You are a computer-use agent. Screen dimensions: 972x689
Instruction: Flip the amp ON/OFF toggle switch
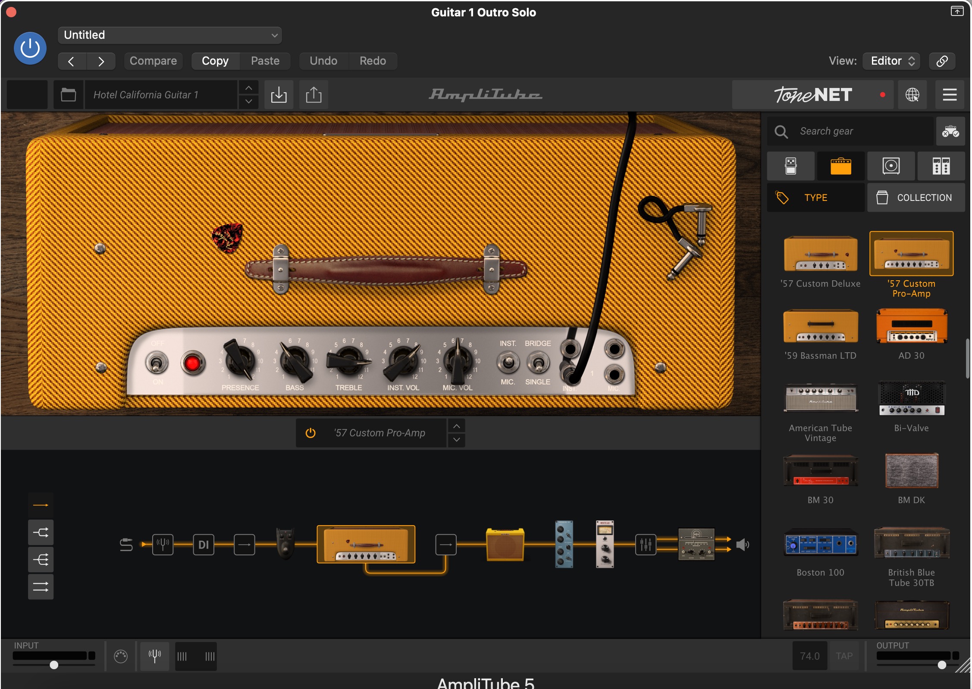tap(157, 363)
